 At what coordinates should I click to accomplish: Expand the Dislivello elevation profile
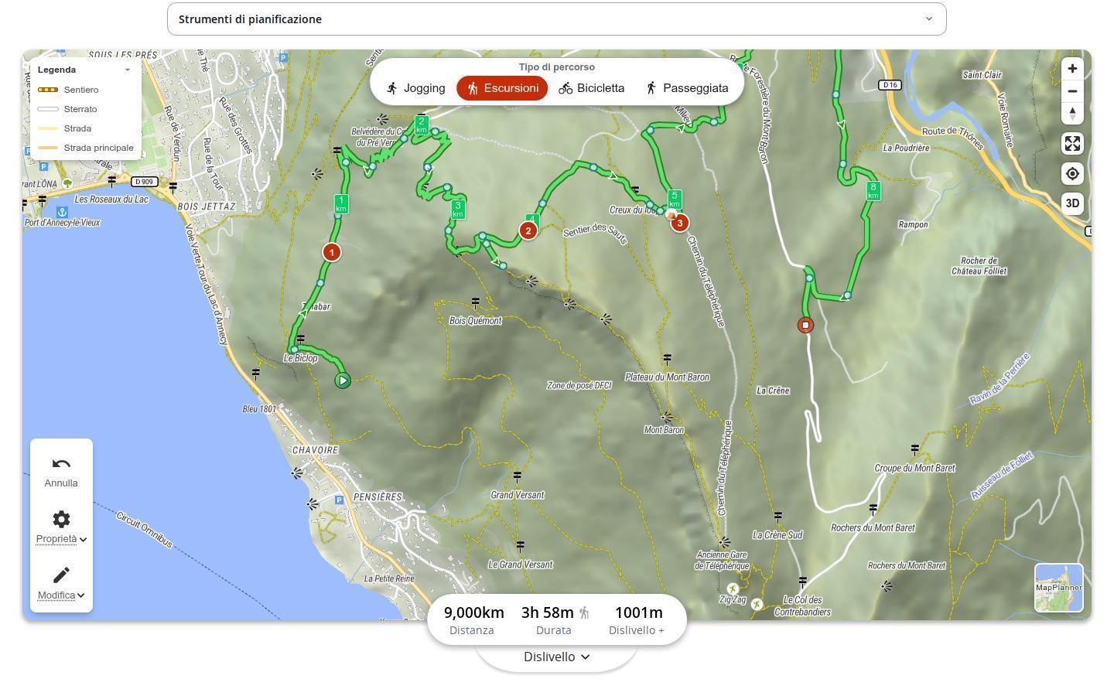pyautogui.click(x=557, y=657)
